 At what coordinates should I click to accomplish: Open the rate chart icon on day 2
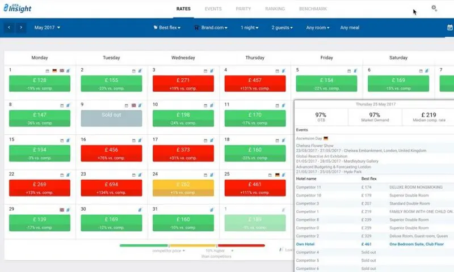coord(140,70)
